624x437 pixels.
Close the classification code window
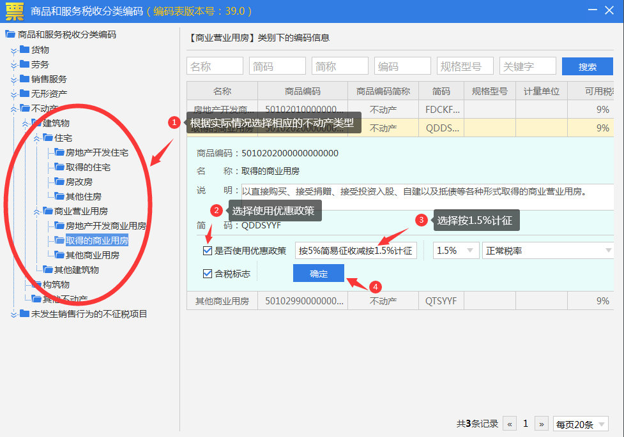(x=609, y=10)
